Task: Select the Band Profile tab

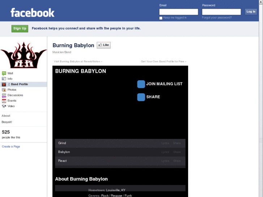Action: click(24, 84)
